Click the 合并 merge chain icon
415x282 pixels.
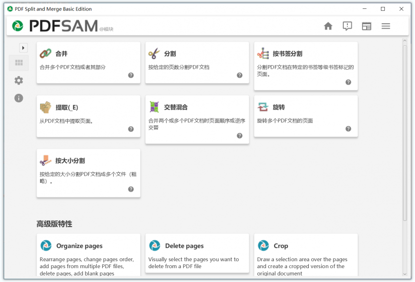point(45,53)
